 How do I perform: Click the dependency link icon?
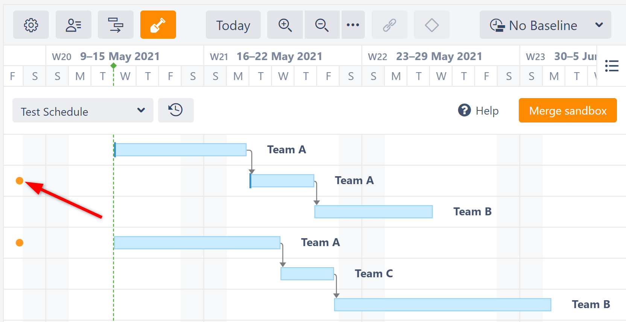(x=389, y=25)
